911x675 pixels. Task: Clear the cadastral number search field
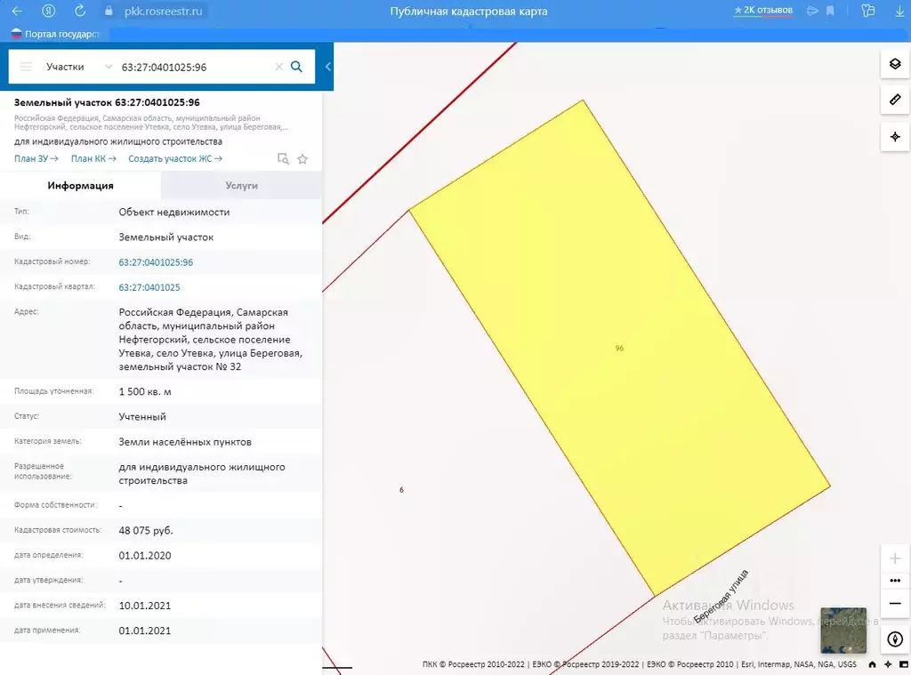[278, 67]
